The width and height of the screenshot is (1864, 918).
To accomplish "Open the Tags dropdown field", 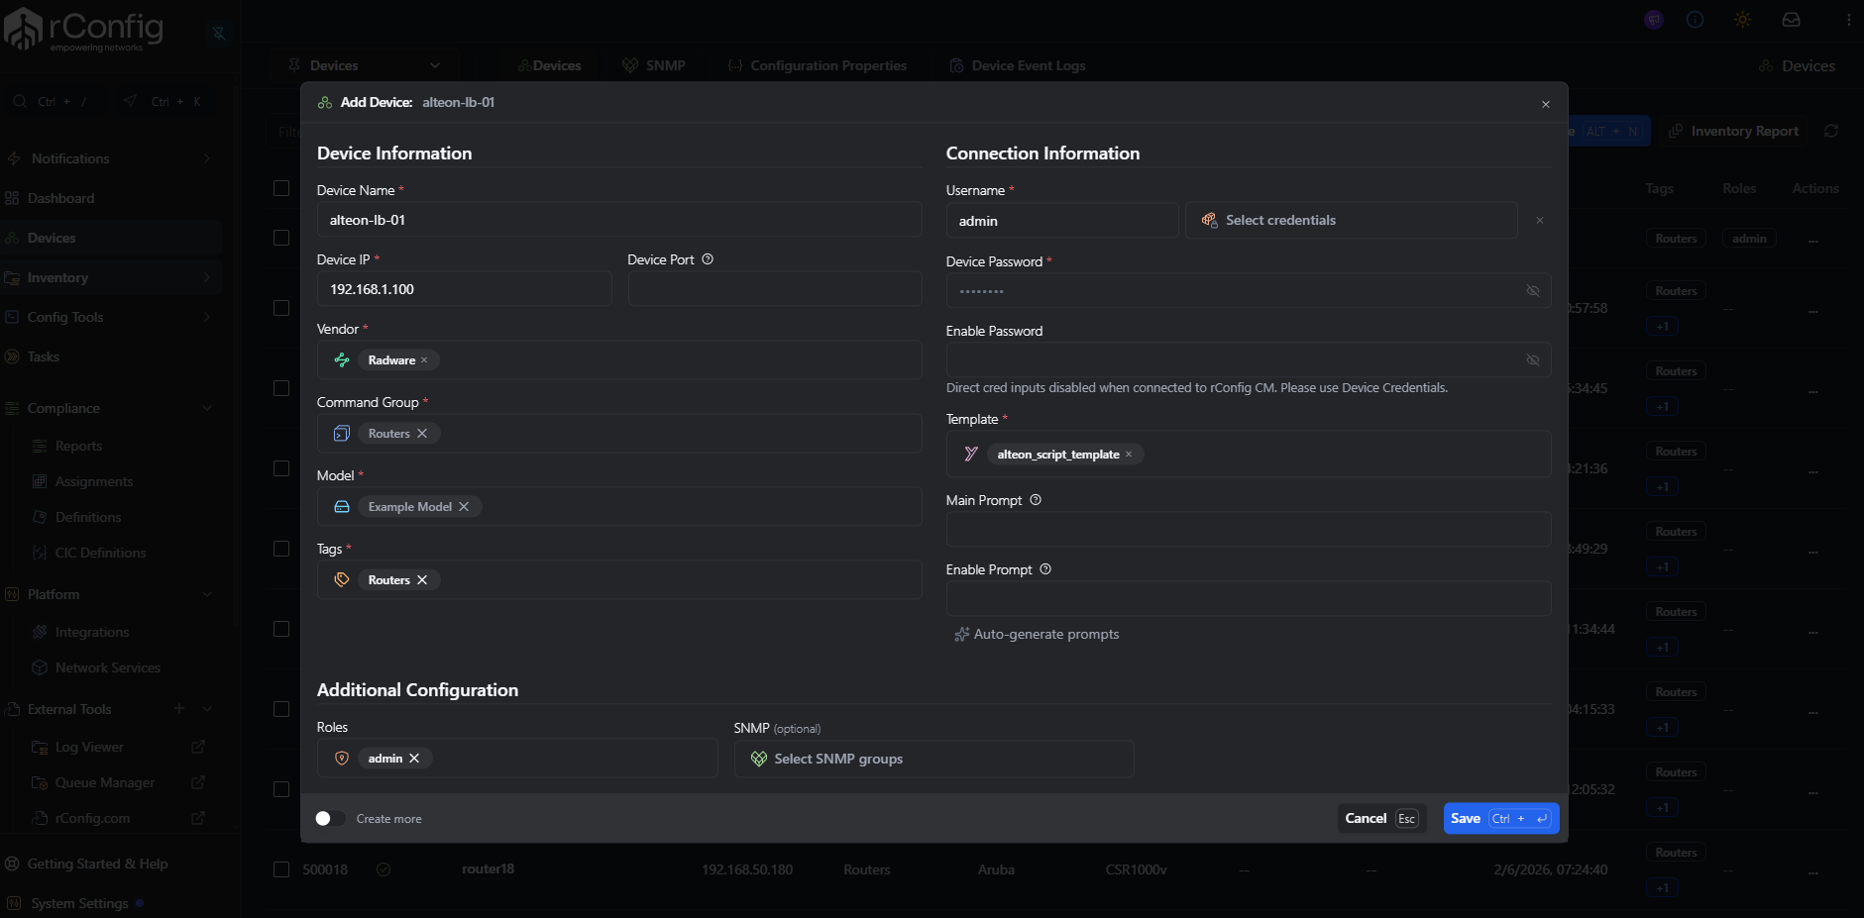I will [619, 580].
